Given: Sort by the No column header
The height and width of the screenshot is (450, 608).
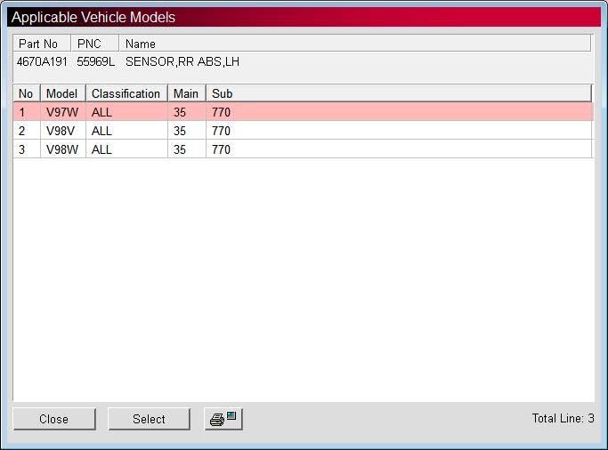Looking at the screenshot, I should point(27,93).
